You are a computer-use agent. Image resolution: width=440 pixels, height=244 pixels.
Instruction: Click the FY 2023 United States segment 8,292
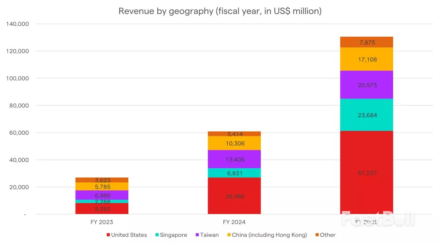click(102, 209)
